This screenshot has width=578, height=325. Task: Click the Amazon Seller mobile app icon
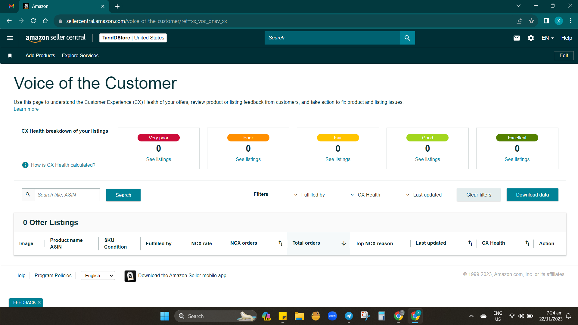pyautogui.click(x=130, y=276)
